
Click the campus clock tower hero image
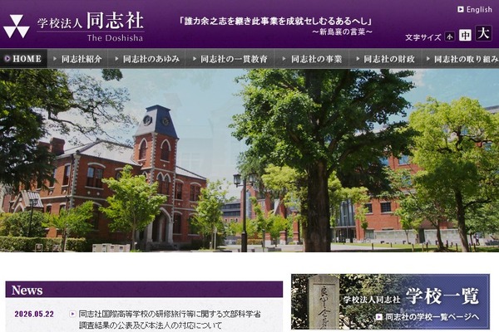pyautogui.click(x=249, y=160)
